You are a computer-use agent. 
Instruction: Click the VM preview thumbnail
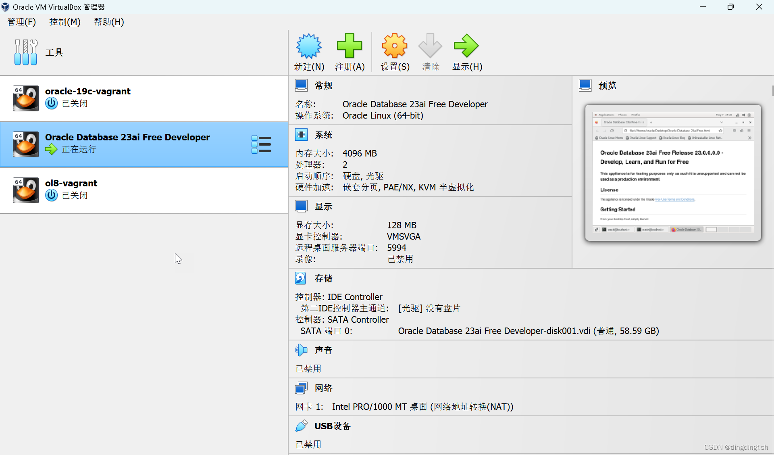[x=673, y=173]
